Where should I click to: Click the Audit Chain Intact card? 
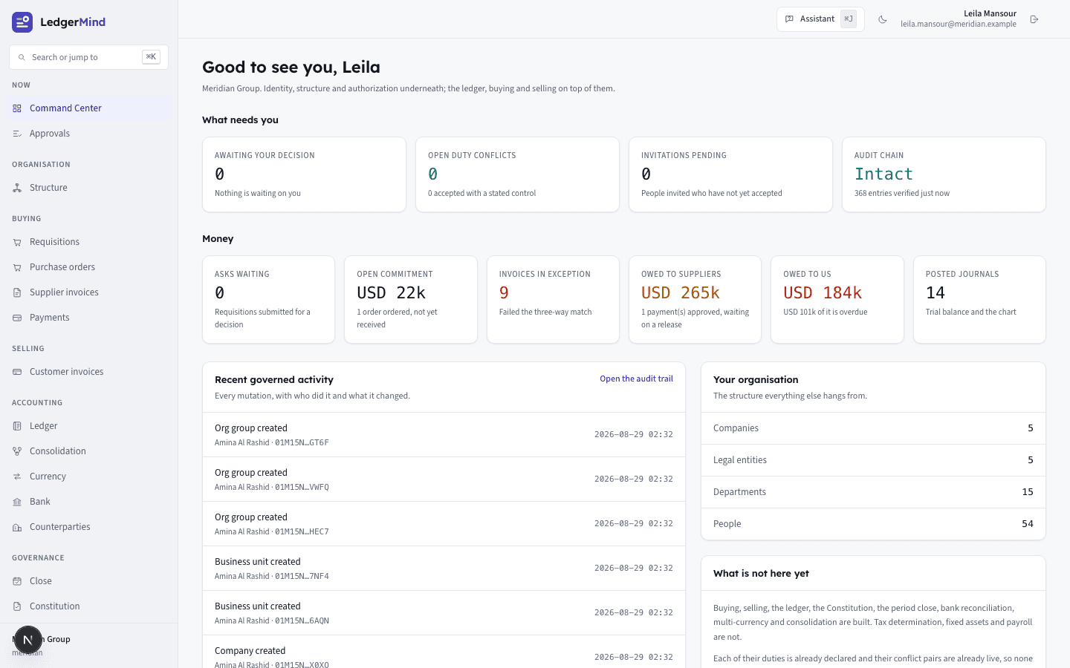click(944, 174)
